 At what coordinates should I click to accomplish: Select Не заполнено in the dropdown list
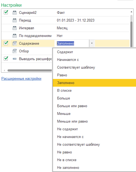(x=68, y=168)
